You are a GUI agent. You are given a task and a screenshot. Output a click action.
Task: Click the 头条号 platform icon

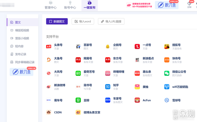[x=49, y=46]
